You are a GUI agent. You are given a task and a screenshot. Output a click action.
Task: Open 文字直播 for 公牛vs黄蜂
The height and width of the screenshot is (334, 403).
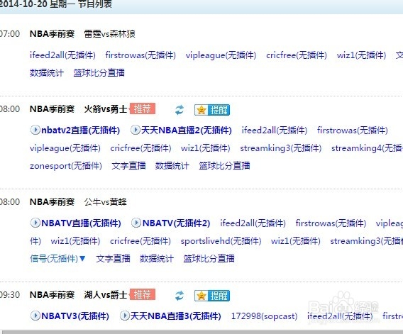(113, 258)
